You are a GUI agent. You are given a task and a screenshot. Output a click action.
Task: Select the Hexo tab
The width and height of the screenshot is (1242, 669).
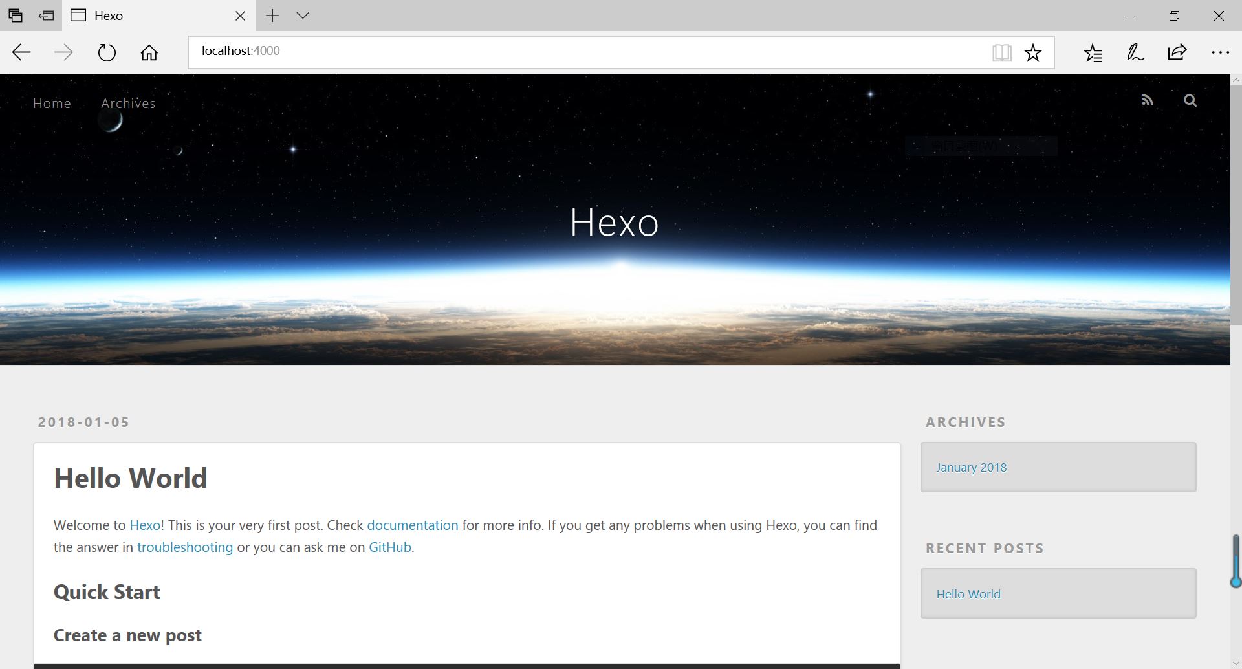pyautogui.click(x=159, y=16)
